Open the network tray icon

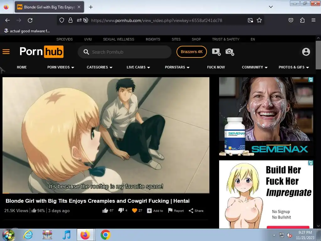point(282,235)
